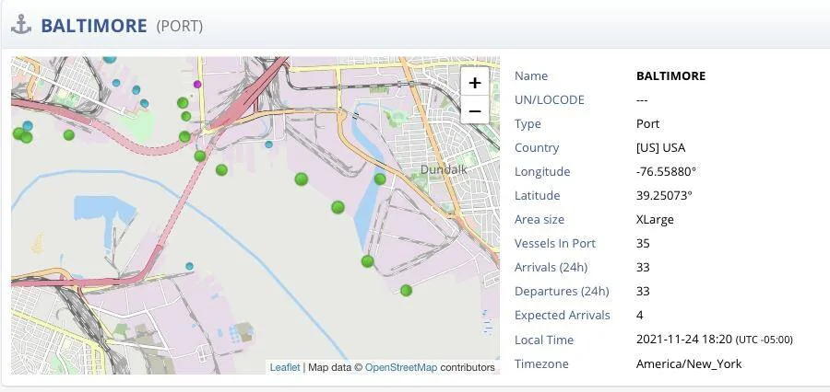Click the Vessels In Port value 35
Viewport: 830px width, 392px height.
click(643, 244)
